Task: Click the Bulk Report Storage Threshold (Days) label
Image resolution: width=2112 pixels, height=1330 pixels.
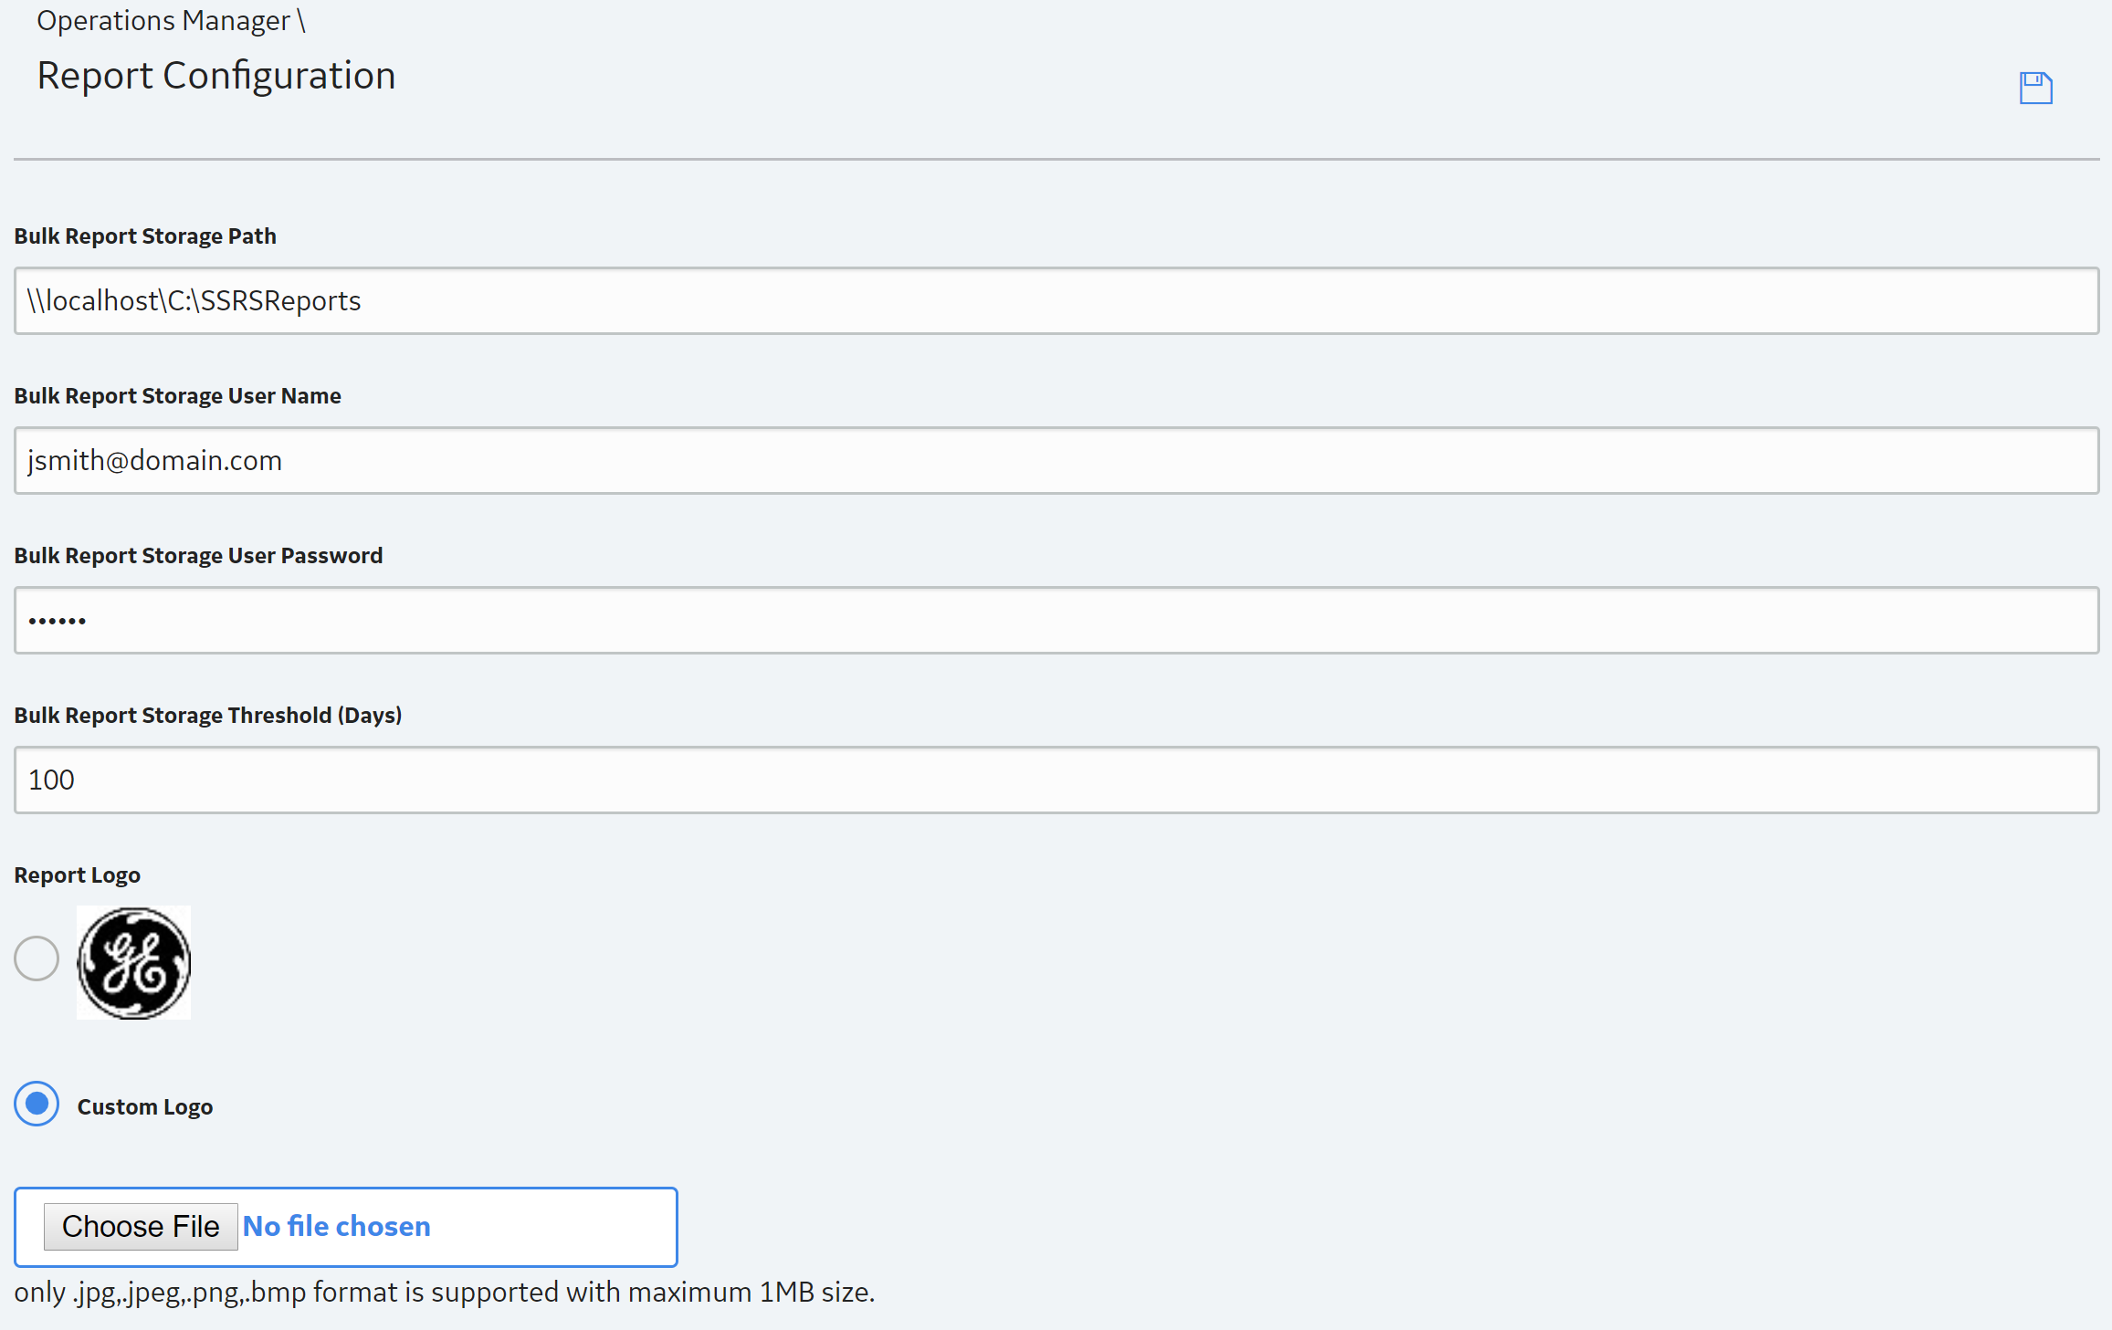Action: (208, 715)
